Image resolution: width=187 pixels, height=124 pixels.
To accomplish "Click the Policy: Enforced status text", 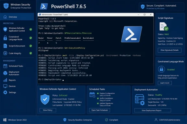I will click(x=60, y=95).
